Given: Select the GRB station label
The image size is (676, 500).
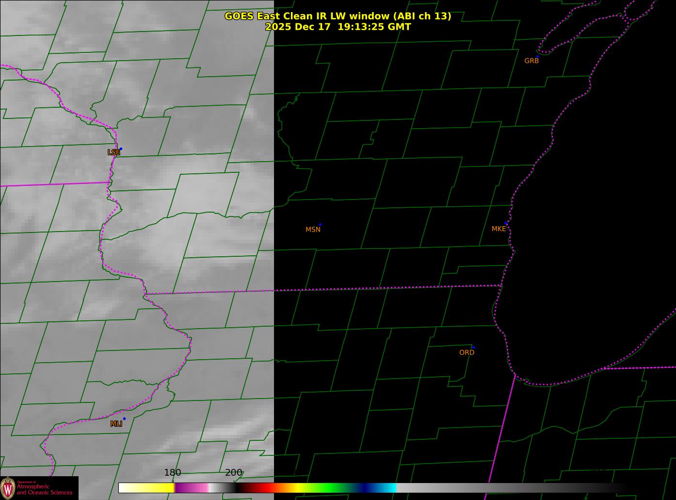Looking at the screenshot, I should pos(531,61).
